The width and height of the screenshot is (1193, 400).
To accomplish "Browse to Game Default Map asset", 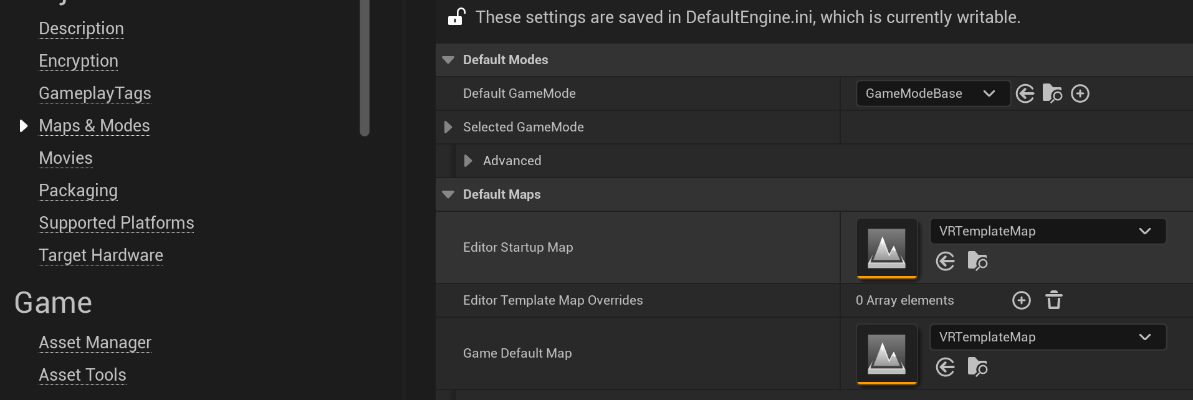I will pyautogui.click(x=977, y=367).
